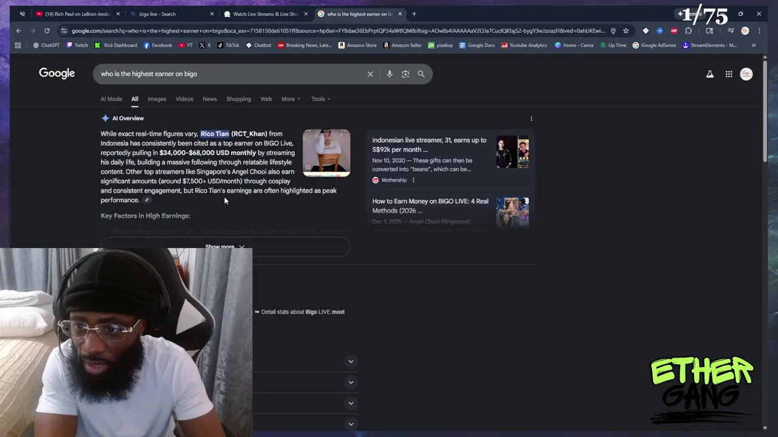Open Mothership result three-dot options

(413, 180)
